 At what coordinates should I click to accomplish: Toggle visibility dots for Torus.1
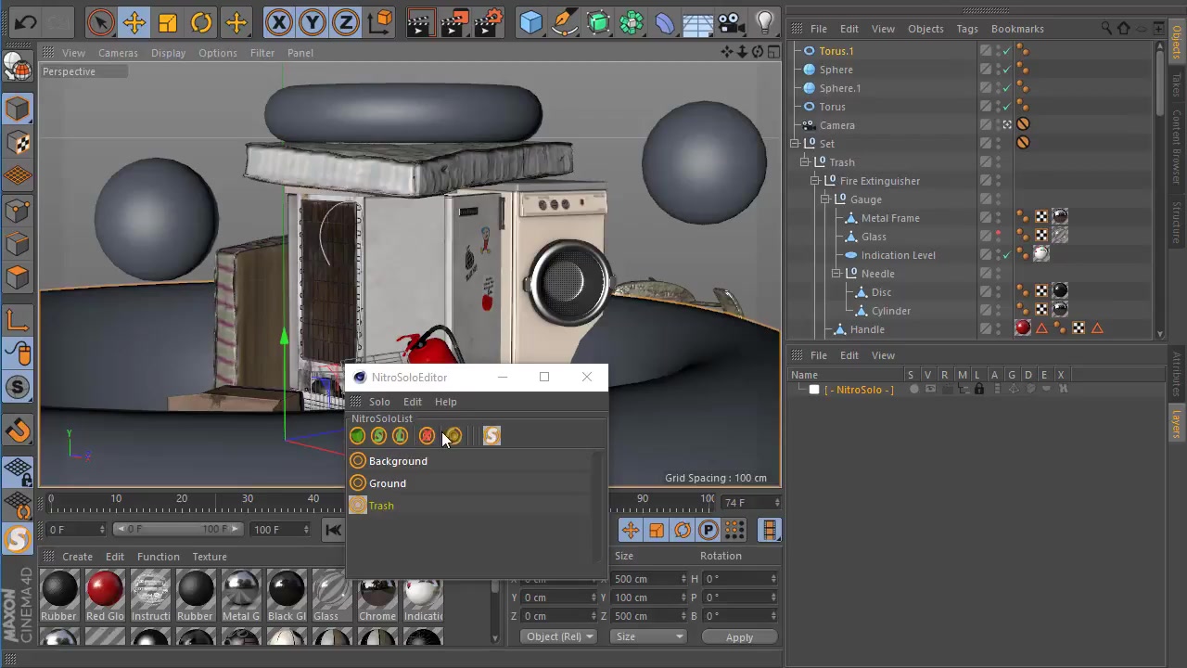(1023, 51)
